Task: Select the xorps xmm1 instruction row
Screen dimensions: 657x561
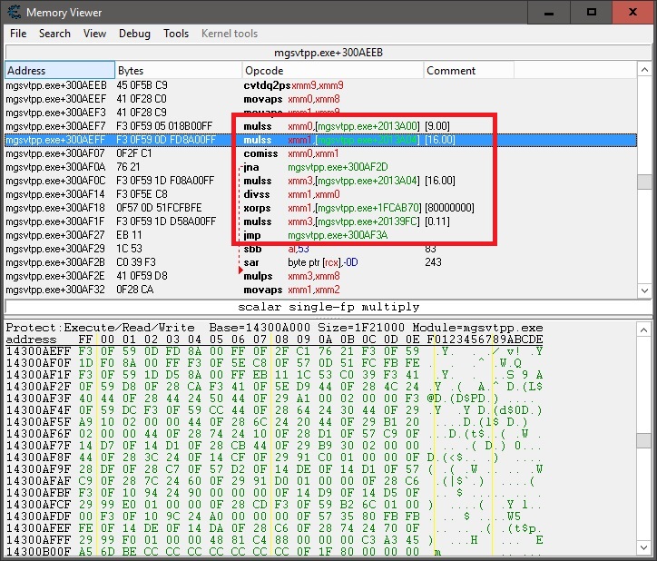Action: (321, 208)
